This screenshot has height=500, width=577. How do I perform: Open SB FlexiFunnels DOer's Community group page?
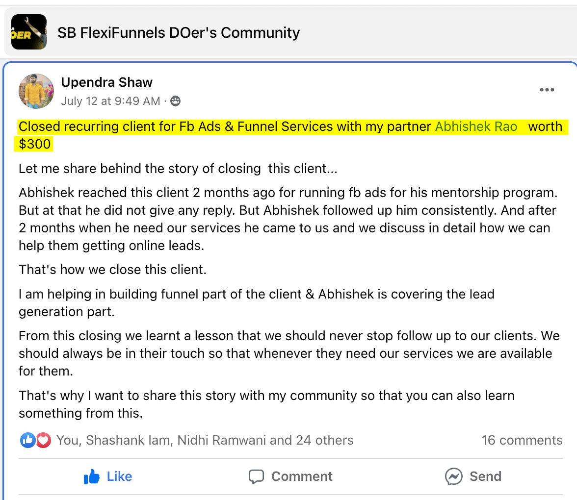(x=179, y=33)
